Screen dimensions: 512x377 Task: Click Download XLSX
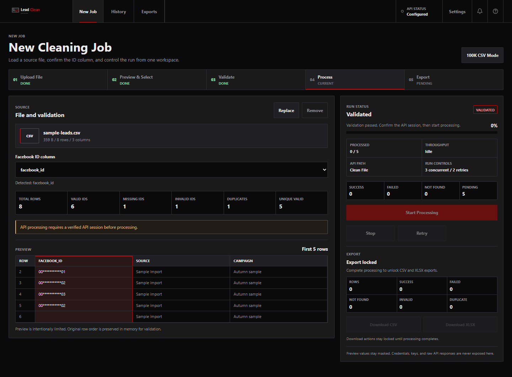point(460,324)
